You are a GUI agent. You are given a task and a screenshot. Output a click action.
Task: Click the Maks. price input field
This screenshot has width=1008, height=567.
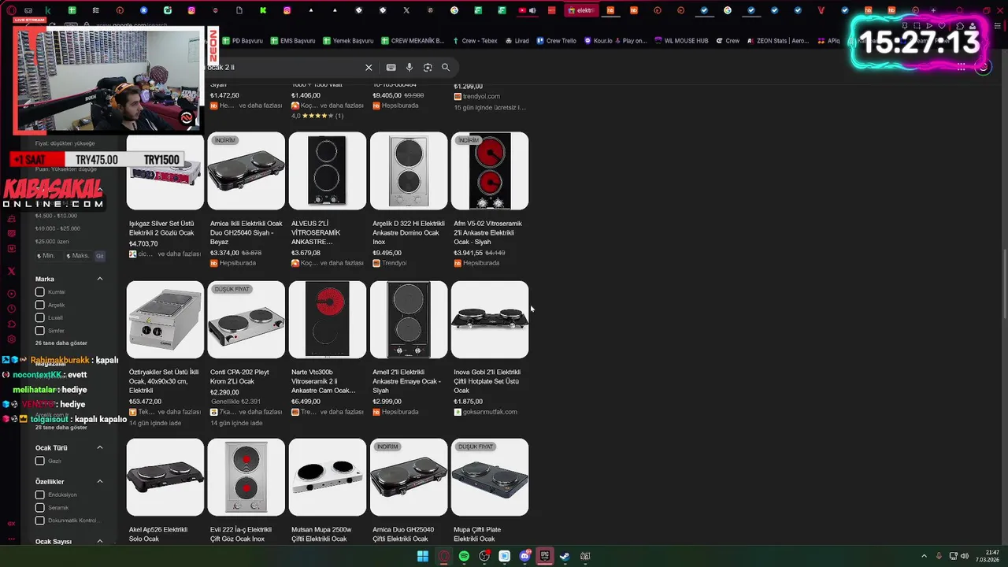coord(79,256)
